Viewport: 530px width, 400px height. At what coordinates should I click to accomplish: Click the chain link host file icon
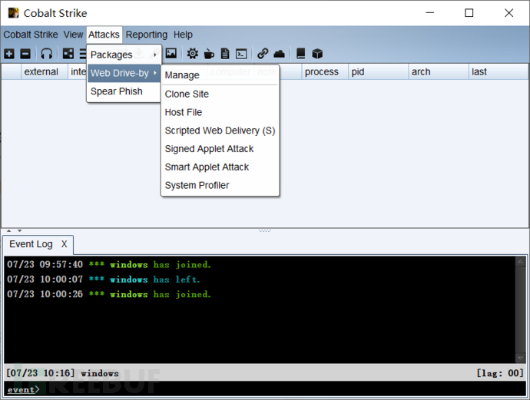[x=263, y=54]
